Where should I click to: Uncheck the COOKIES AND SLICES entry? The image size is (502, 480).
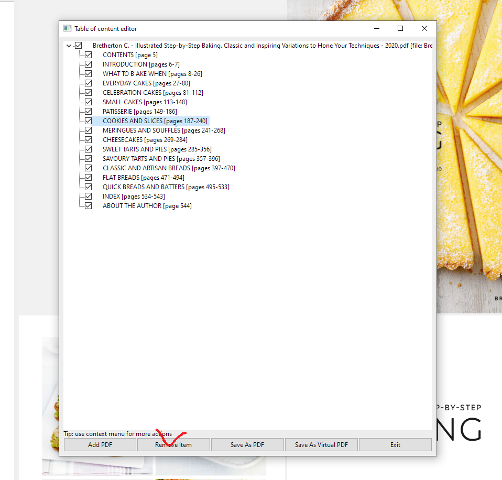pos(88,121)
